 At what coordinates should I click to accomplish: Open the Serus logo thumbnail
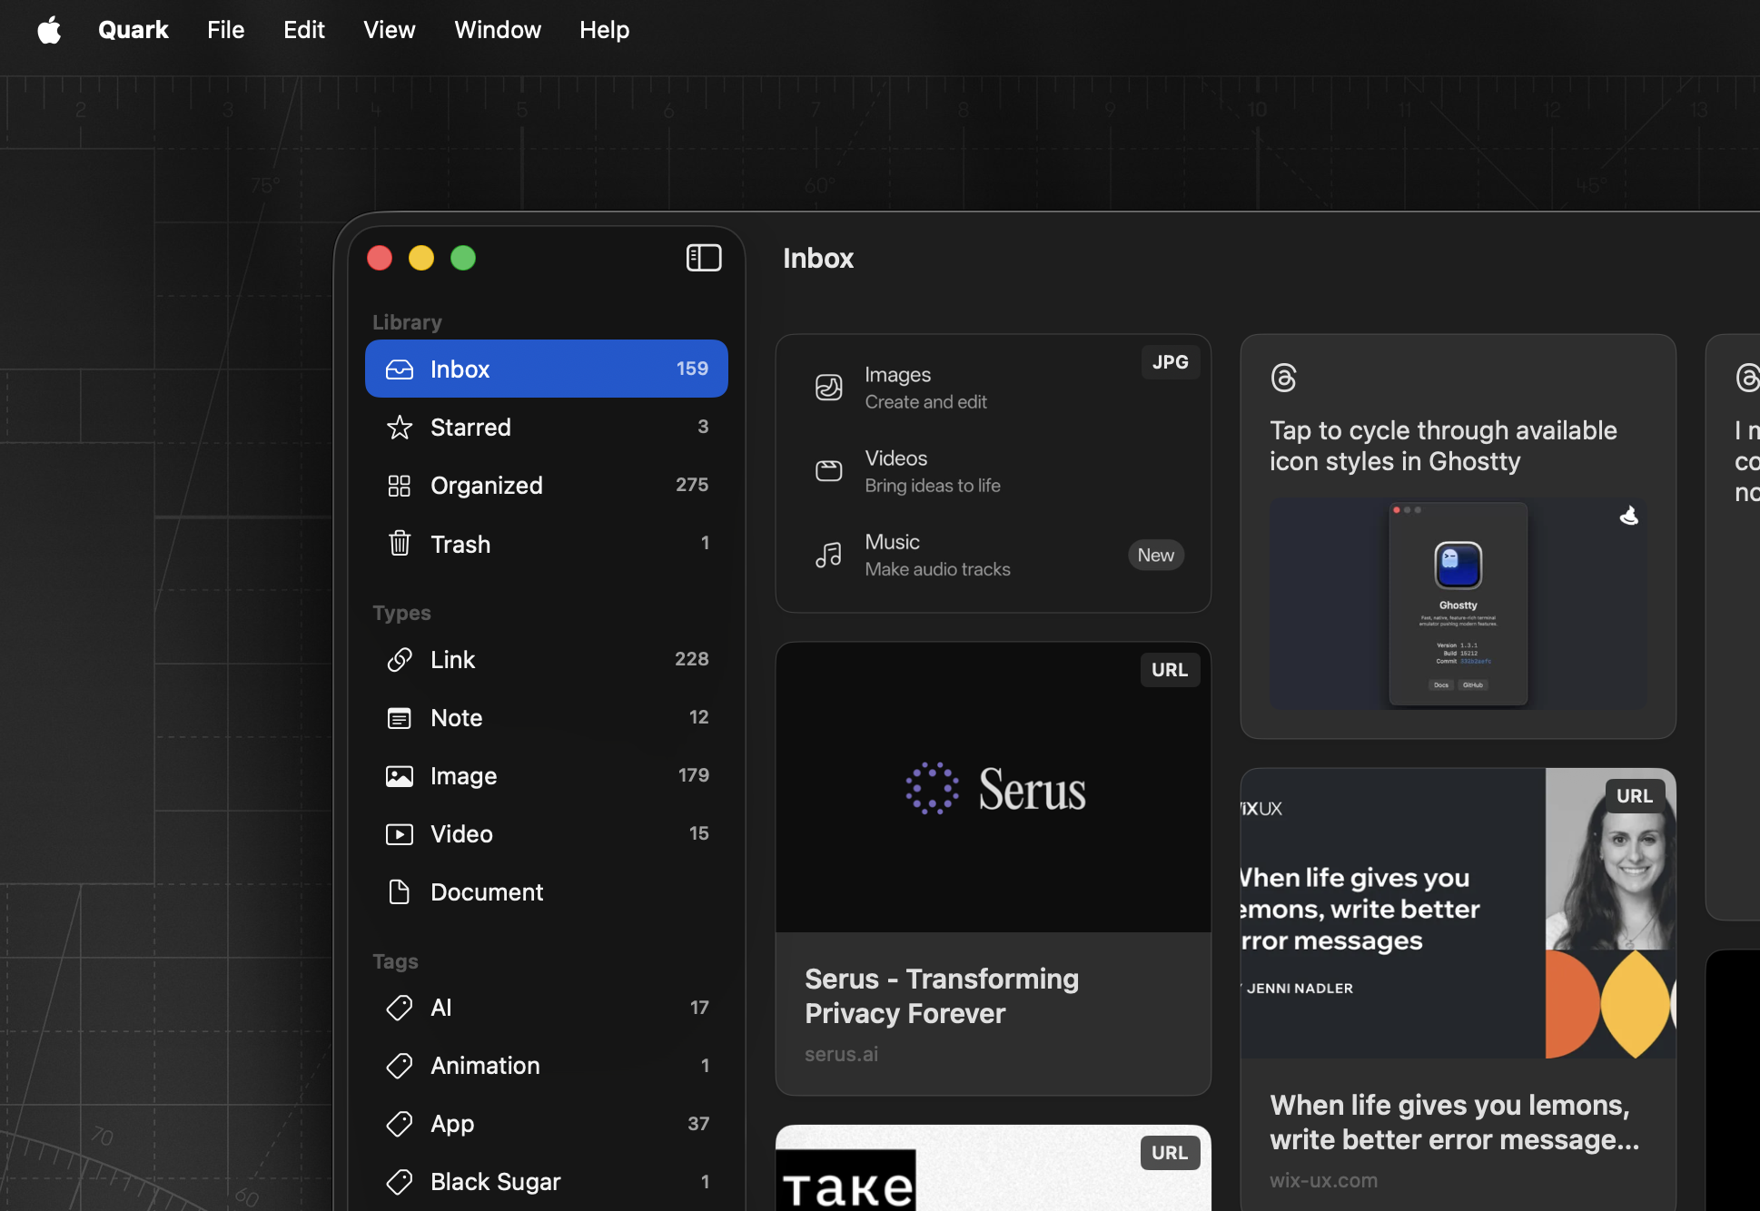tap(994, 787)
